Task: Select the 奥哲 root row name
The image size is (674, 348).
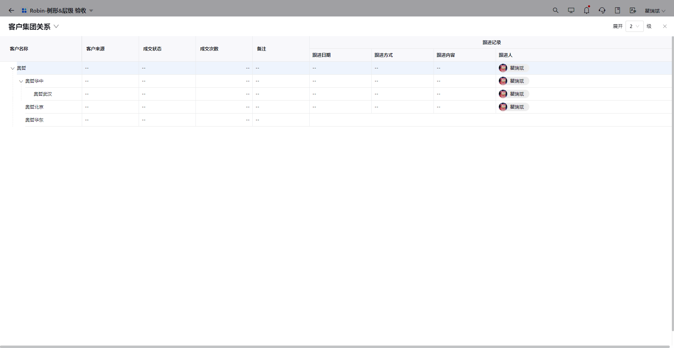Action: tap(21, 68)
